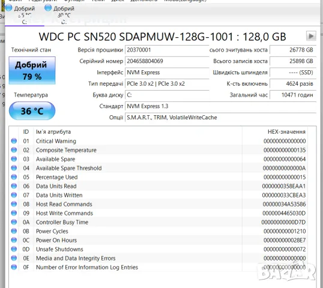The height and width of the screenshot is (288, 323).
Task: Click the status icon for Media and Data Integrity Errors
Action: pos(14,258)
